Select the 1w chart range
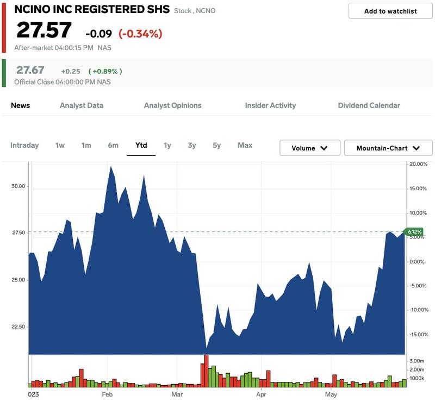This screenshot has width=435, height=408. 60,145
